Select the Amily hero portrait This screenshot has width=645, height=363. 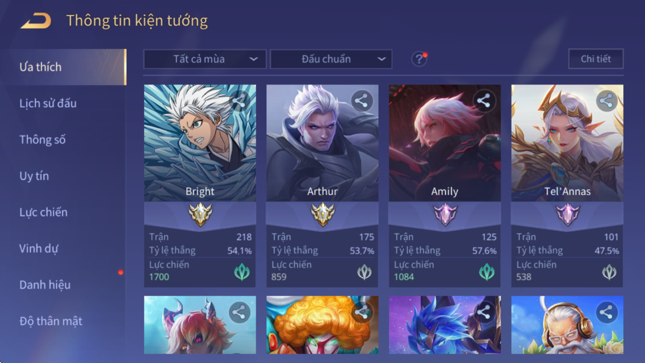pyautogui.click(x=445, y=143)
